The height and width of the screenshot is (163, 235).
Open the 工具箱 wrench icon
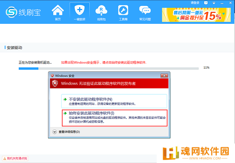(x=123, y=12)
